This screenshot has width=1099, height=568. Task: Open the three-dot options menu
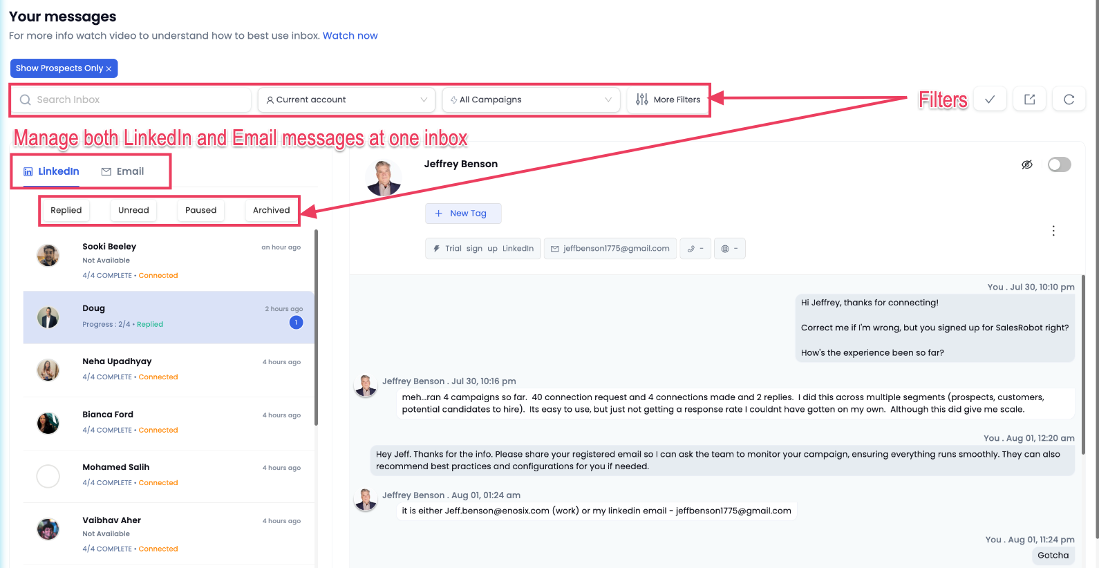tap(1053, 231)
